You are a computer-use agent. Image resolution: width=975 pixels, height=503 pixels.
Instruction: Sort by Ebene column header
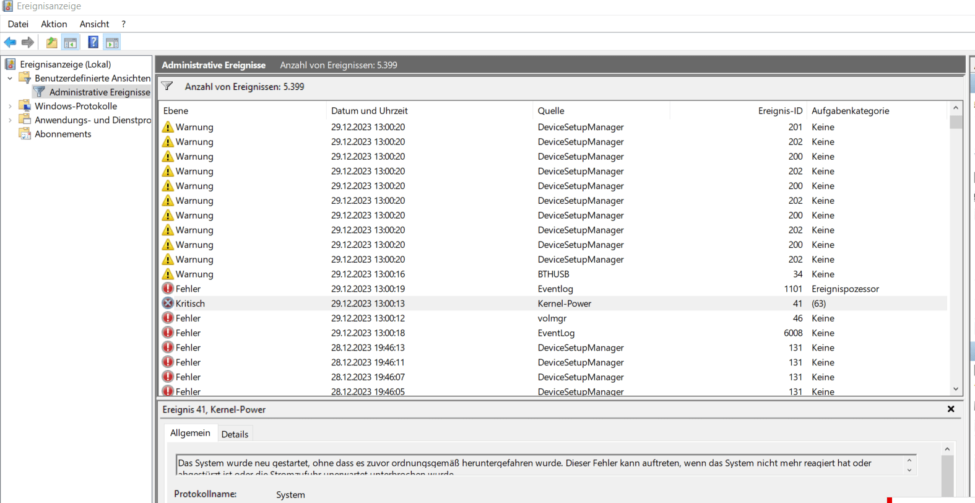tap(243, 110)
